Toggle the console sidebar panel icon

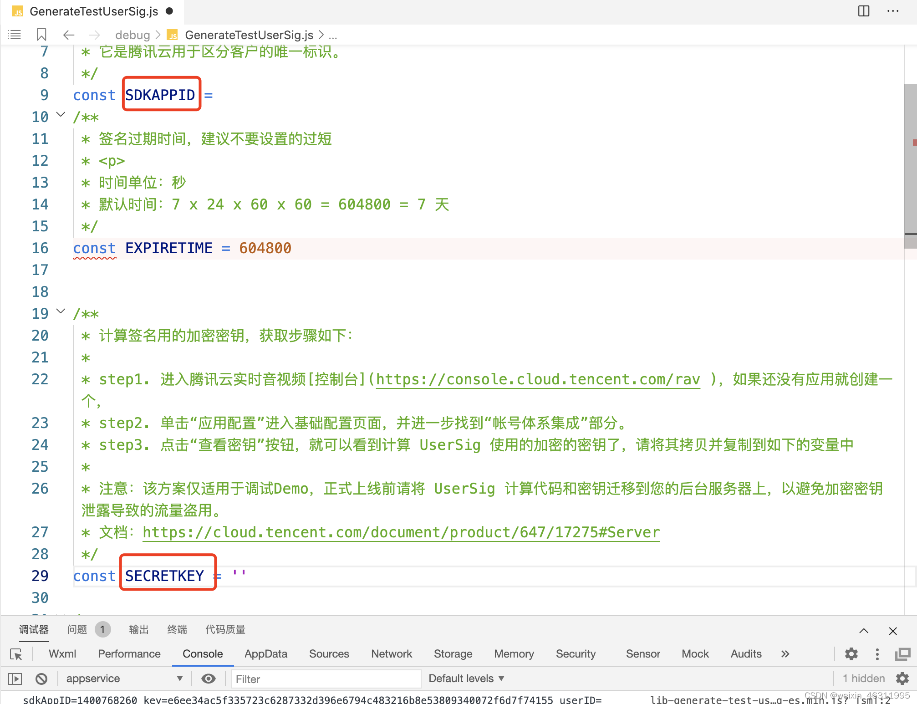coord(15,679)
